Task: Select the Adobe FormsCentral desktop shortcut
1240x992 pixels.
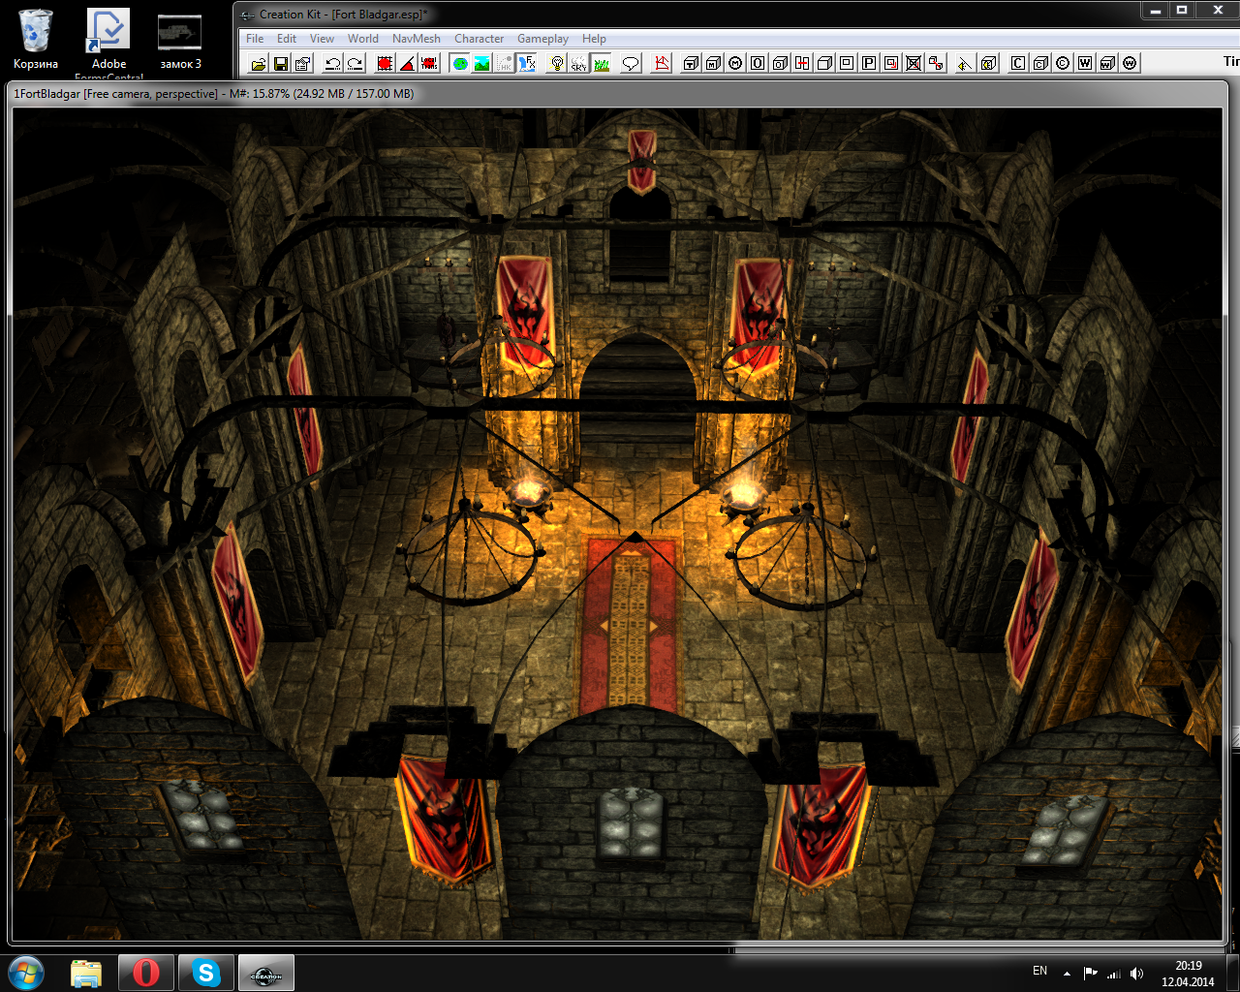Action: click(x=108, y=44)
